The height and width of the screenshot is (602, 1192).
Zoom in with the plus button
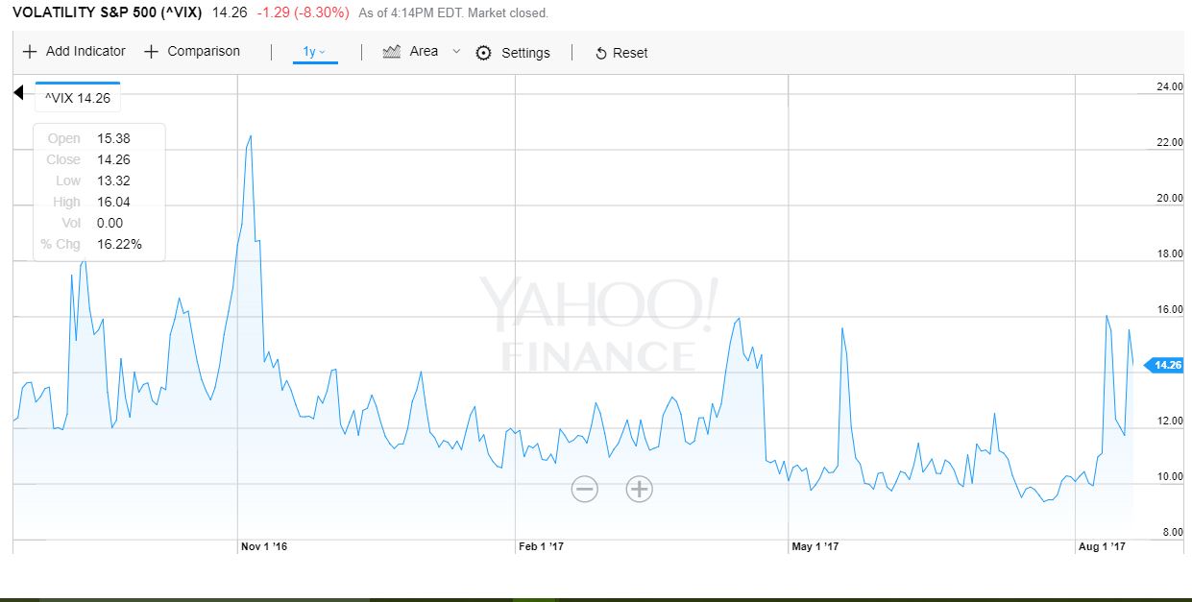point(639,489)
